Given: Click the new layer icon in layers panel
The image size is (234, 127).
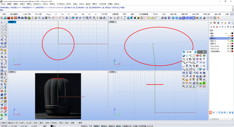Looking at the screenshot, I should [211, 27].
